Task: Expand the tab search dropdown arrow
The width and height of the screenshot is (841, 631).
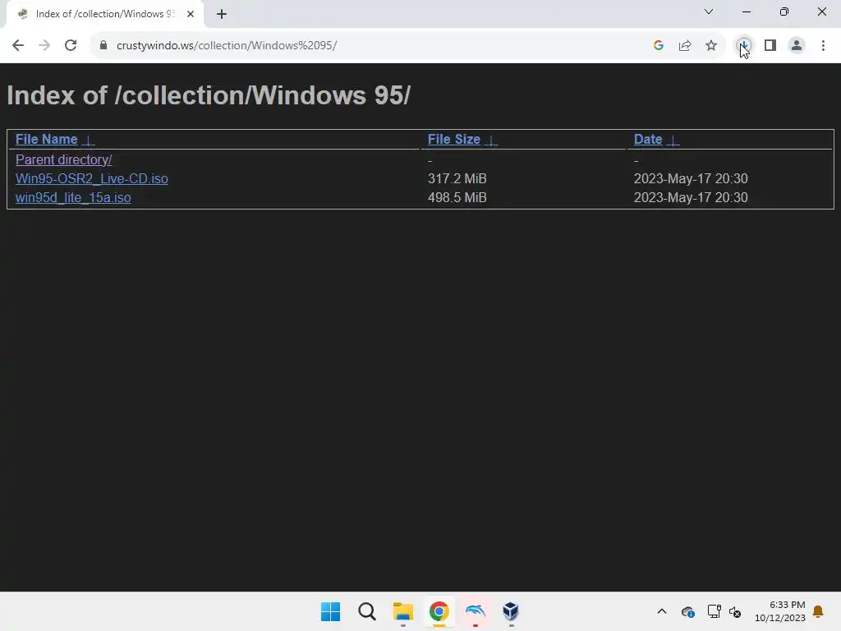Action: pyautogui.click(x=709, y=12)
